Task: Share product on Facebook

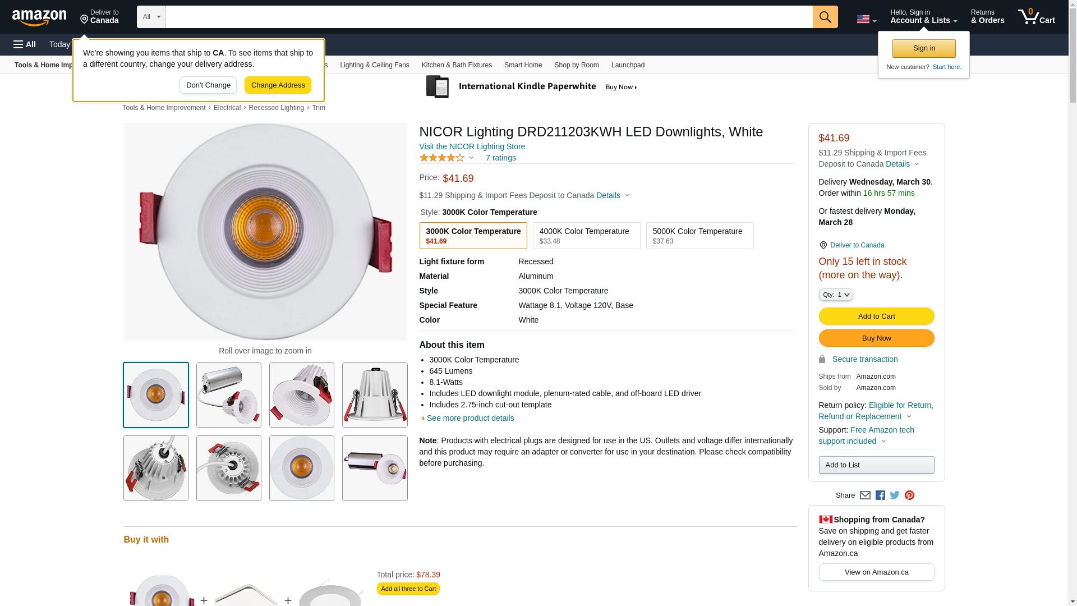Action: (880, 495)
